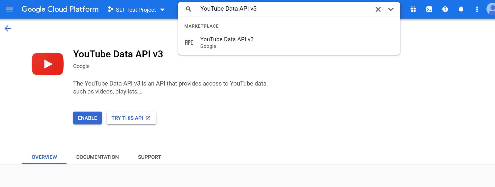Open the hamburger navigation menu

point(9,9)
